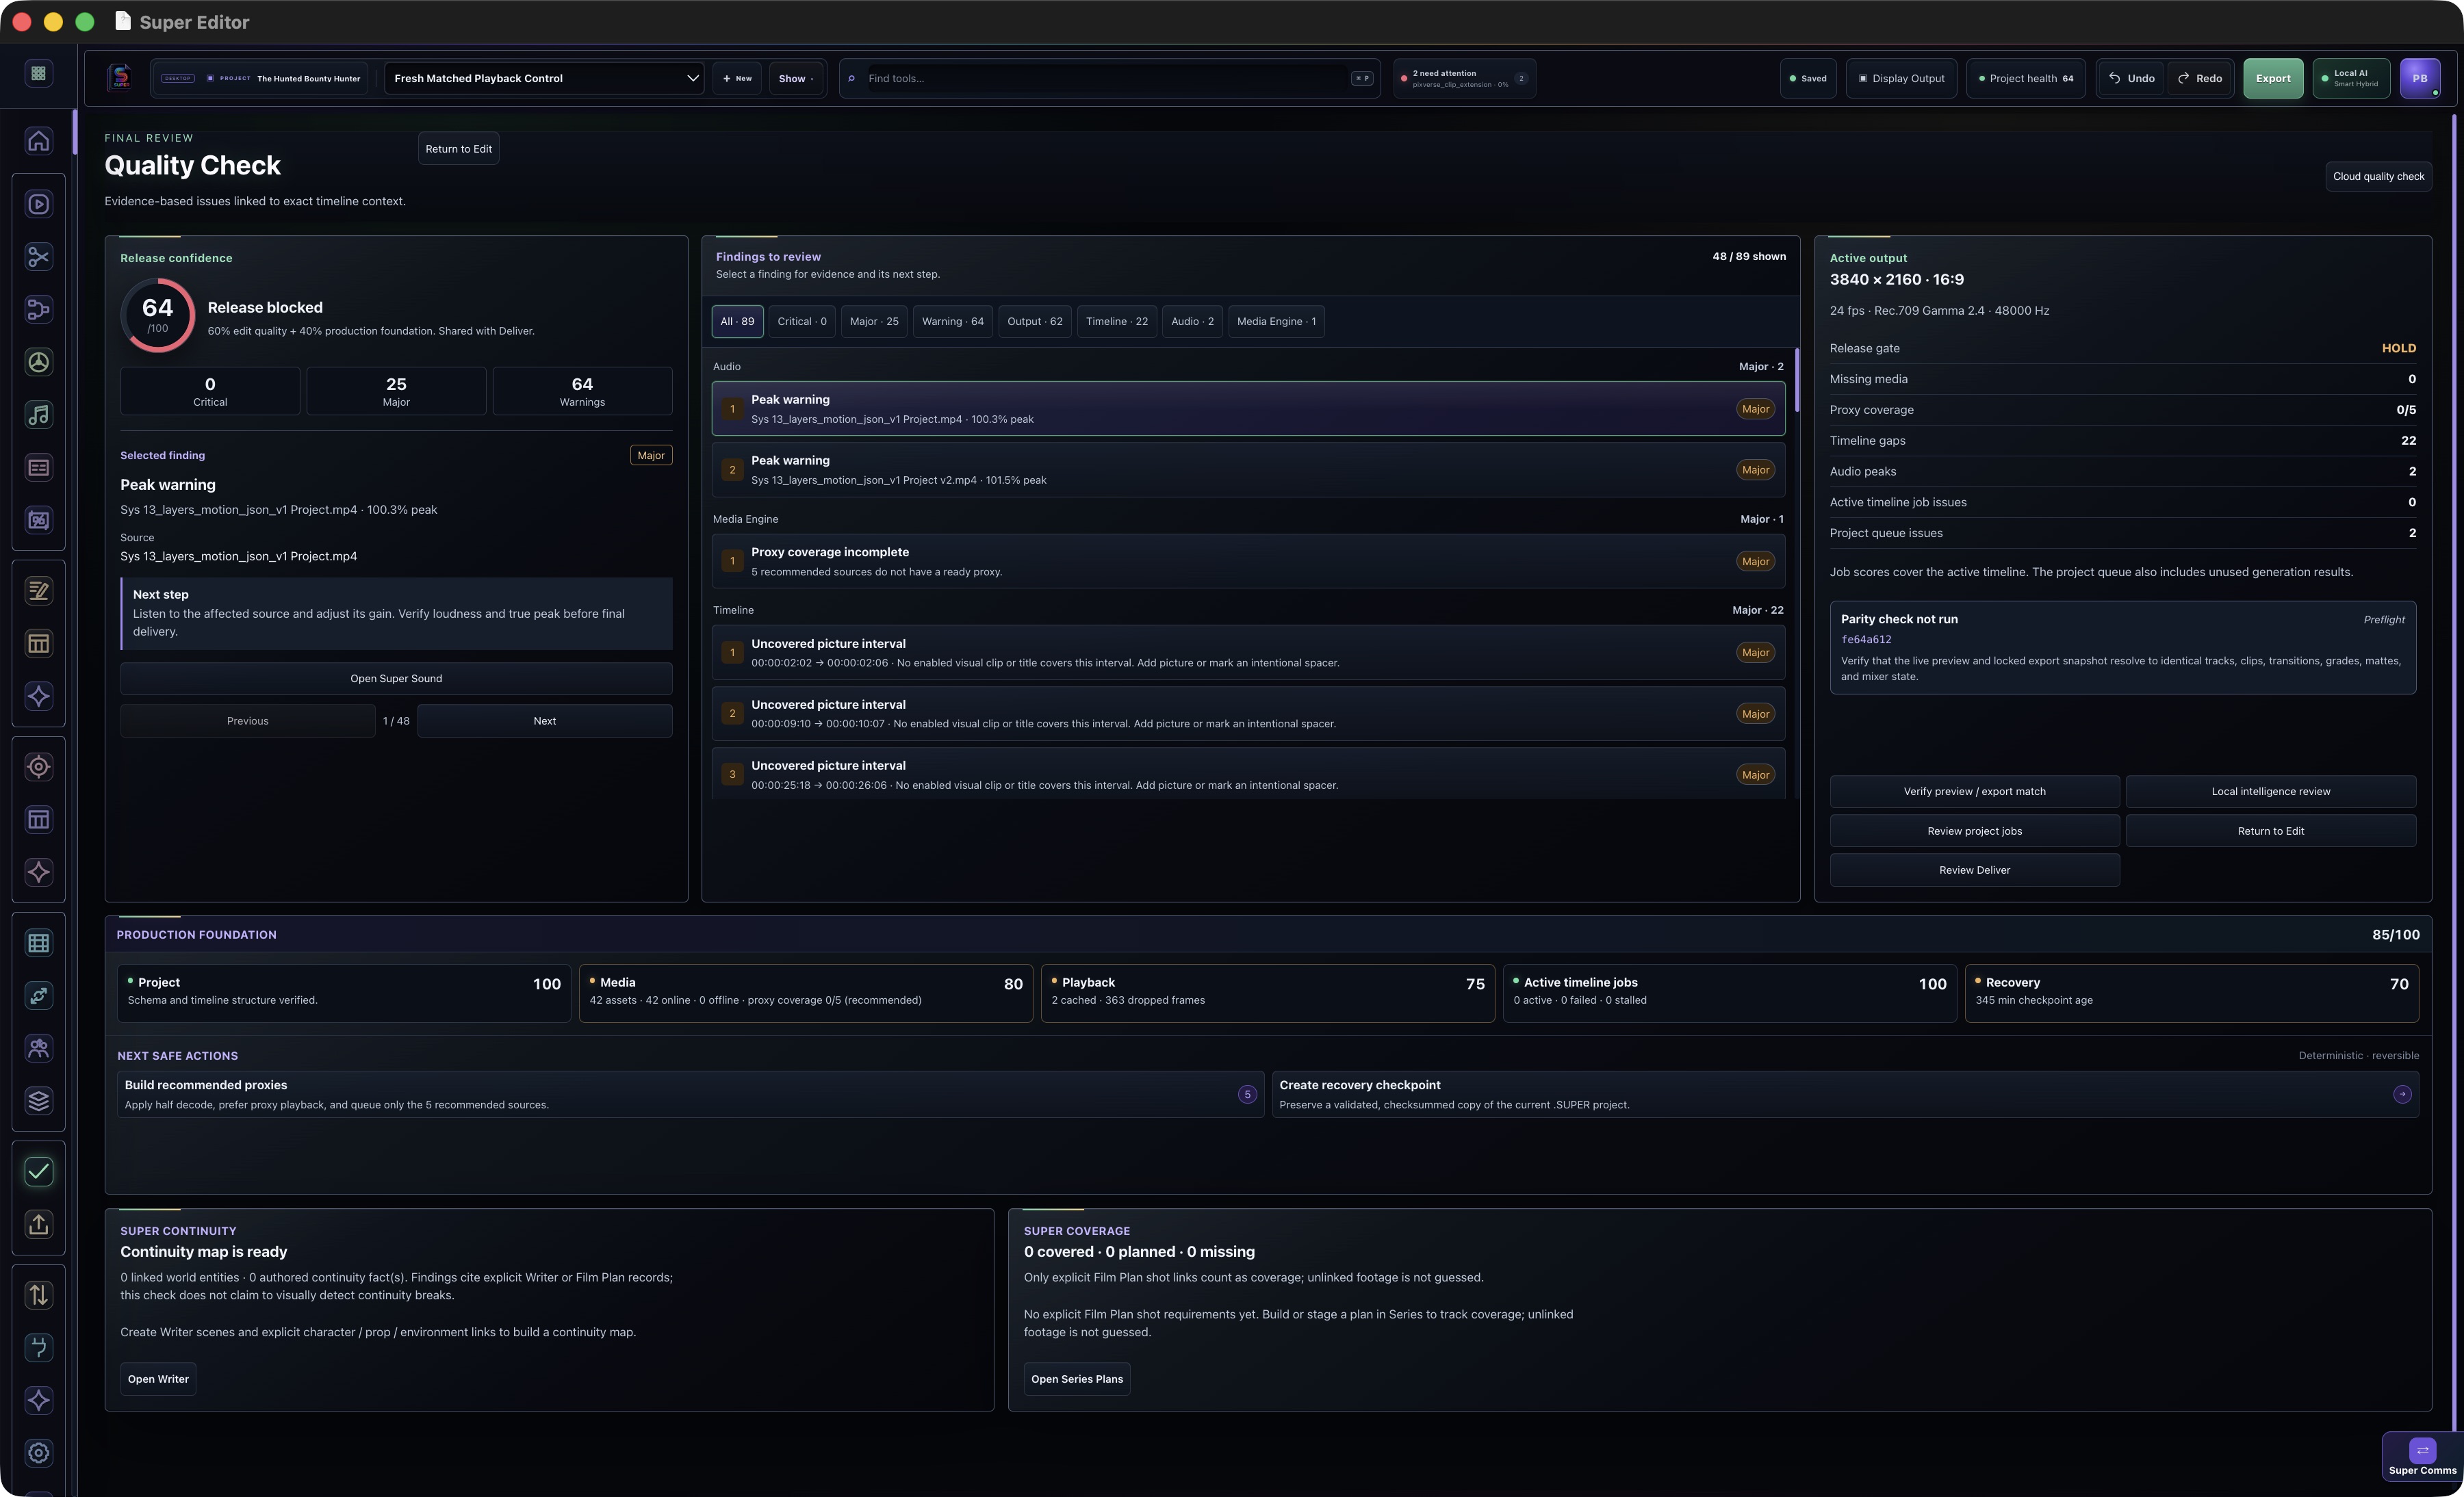Toggle the Local AI Smart Hybrid indicator
The image size is (2464, 1497).
[2351, 78]
